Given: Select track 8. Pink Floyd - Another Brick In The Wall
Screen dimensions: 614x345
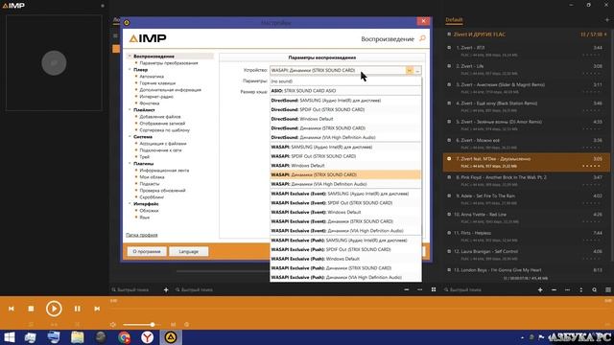Looking at the screenshot, I should point(527,180).
